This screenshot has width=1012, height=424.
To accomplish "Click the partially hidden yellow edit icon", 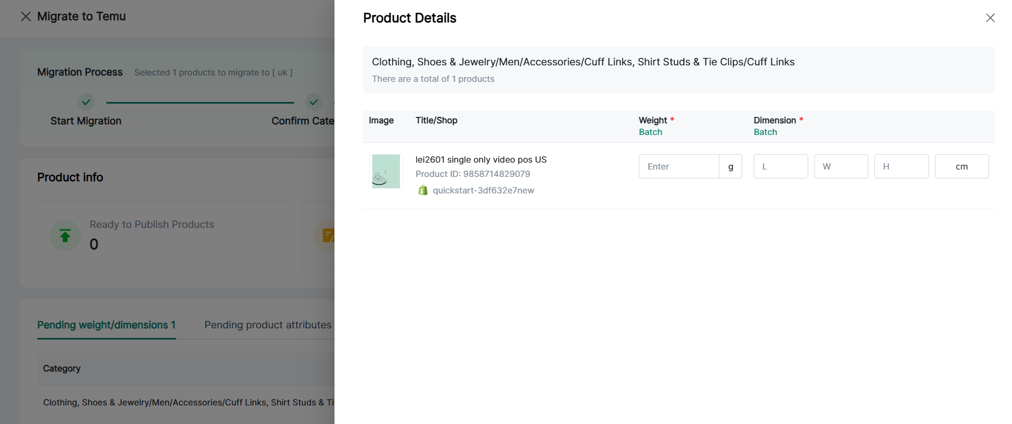I will (x=328, y=235).
